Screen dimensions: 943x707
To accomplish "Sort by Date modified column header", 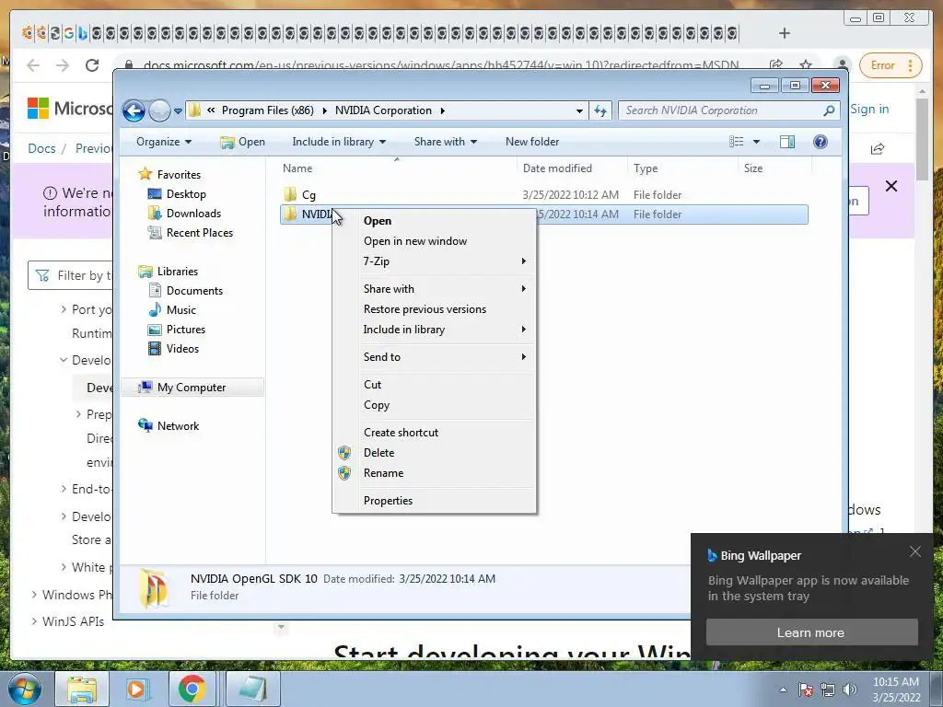I will pos(557,168).
